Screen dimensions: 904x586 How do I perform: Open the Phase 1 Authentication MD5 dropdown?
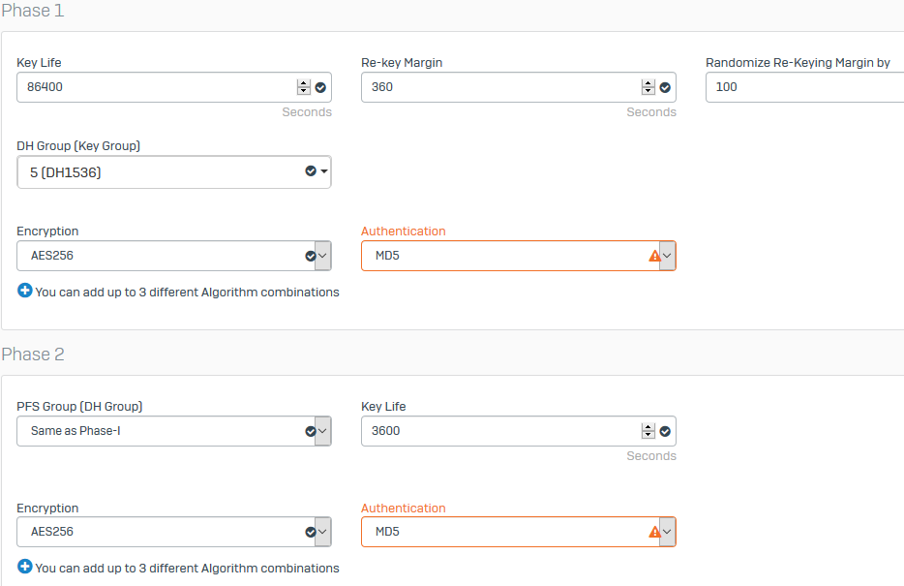coord(668,256)
